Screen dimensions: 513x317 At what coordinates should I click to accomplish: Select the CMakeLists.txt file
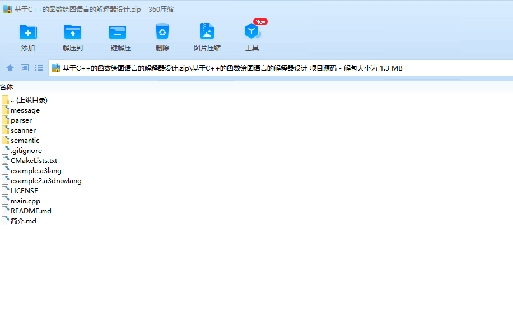coord(30,161)
